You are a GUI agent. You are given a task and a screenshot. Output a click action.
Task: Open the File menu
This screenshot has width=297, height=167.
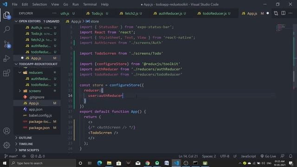pyautogui.click(x=14, y=4)
